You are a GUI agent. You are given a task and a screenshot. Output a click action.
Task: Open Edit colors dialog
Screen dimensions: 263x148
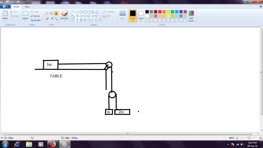pyautogui.click(x=191, y=15)
